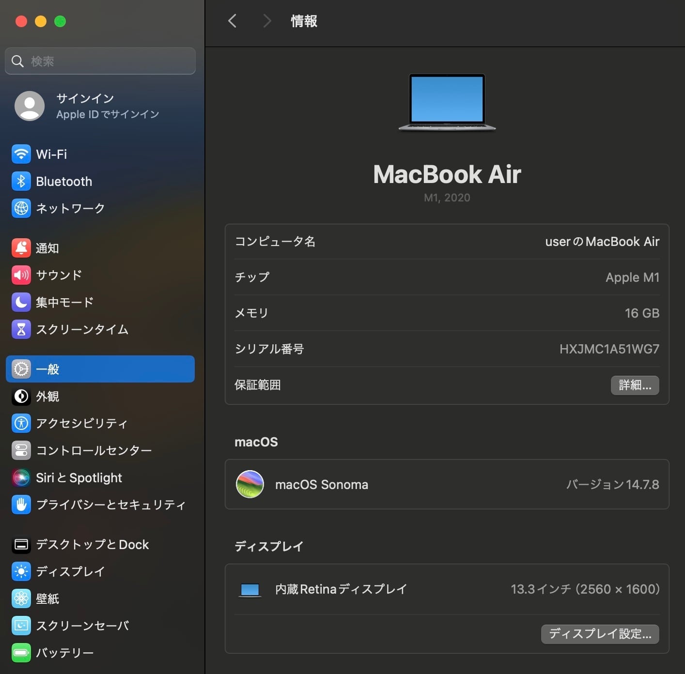Click the 通知 bell icon
The image size is (685, 674).
pyautogui.click(x=21, y=248)
